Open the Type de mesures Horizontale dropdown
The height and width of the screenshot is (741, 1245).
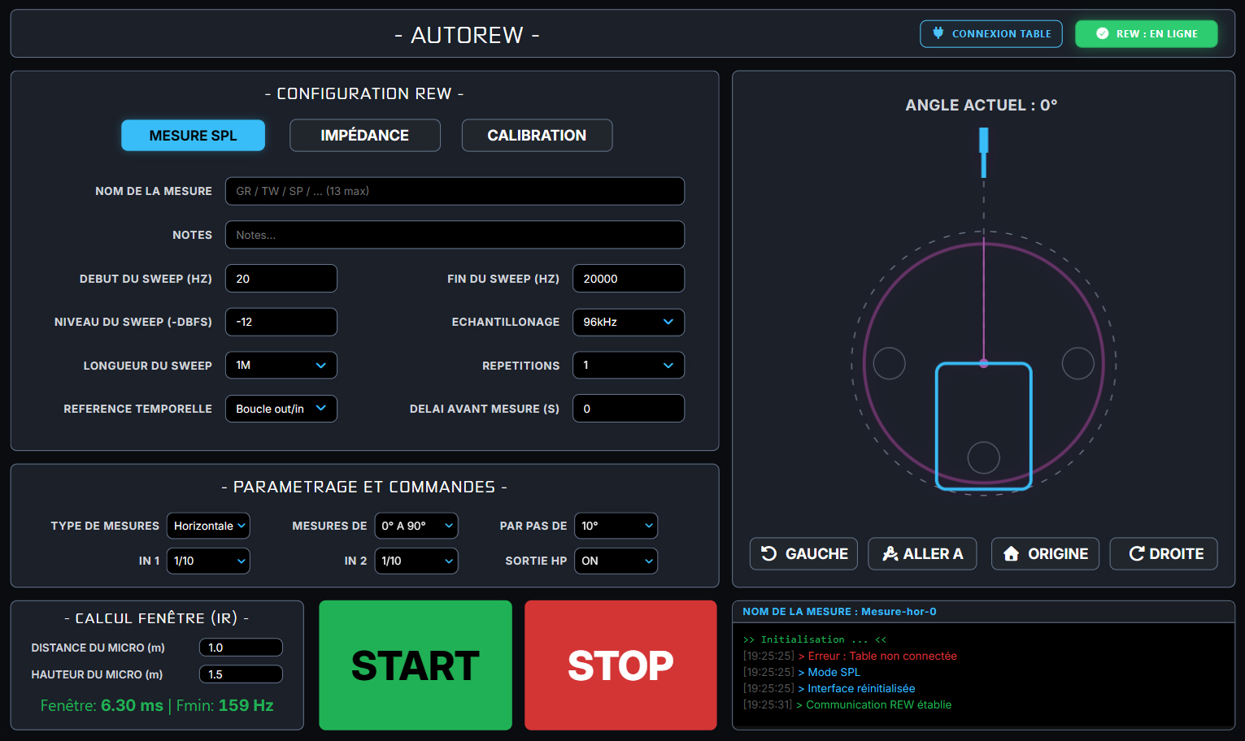pos(208,526)
